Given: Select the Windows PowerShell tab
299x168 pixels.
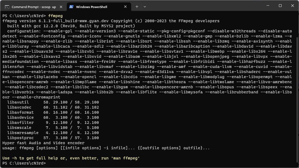Looking at the screenshot, I should click(99, 7).
